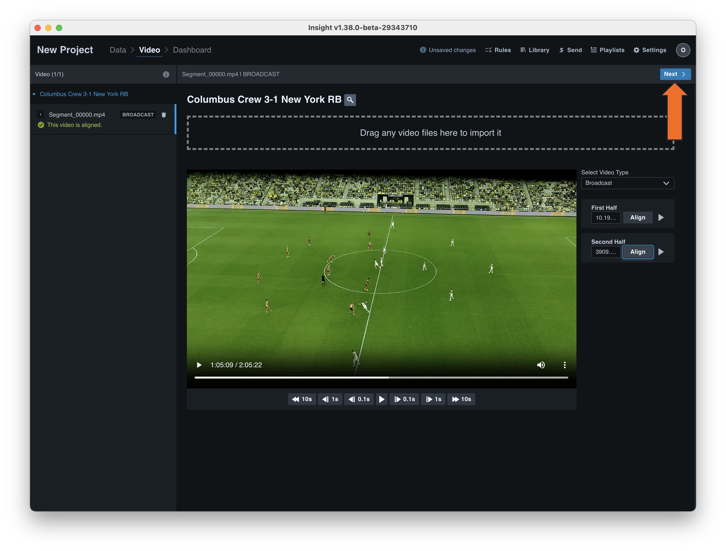Screen dimensions: 726x551
Task: Click the magnifier icon beside the match title
Action: (350, 100)
